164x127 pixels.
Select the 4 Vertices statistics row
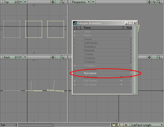pos(102,65)
